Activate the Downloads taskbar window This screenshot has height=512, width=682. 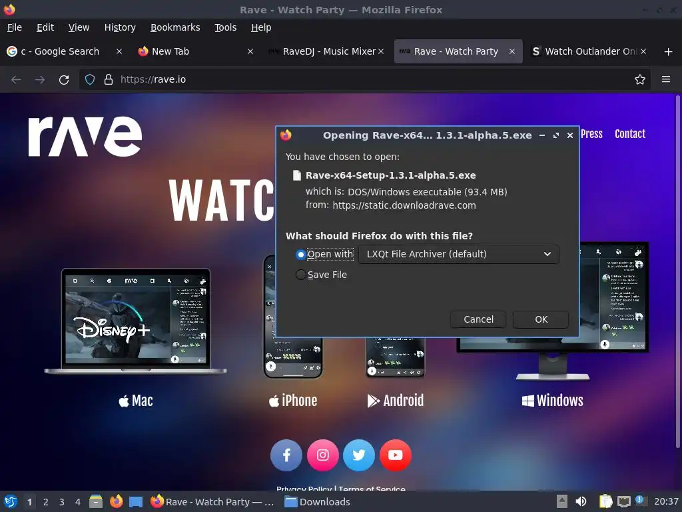tap(317, 502)
